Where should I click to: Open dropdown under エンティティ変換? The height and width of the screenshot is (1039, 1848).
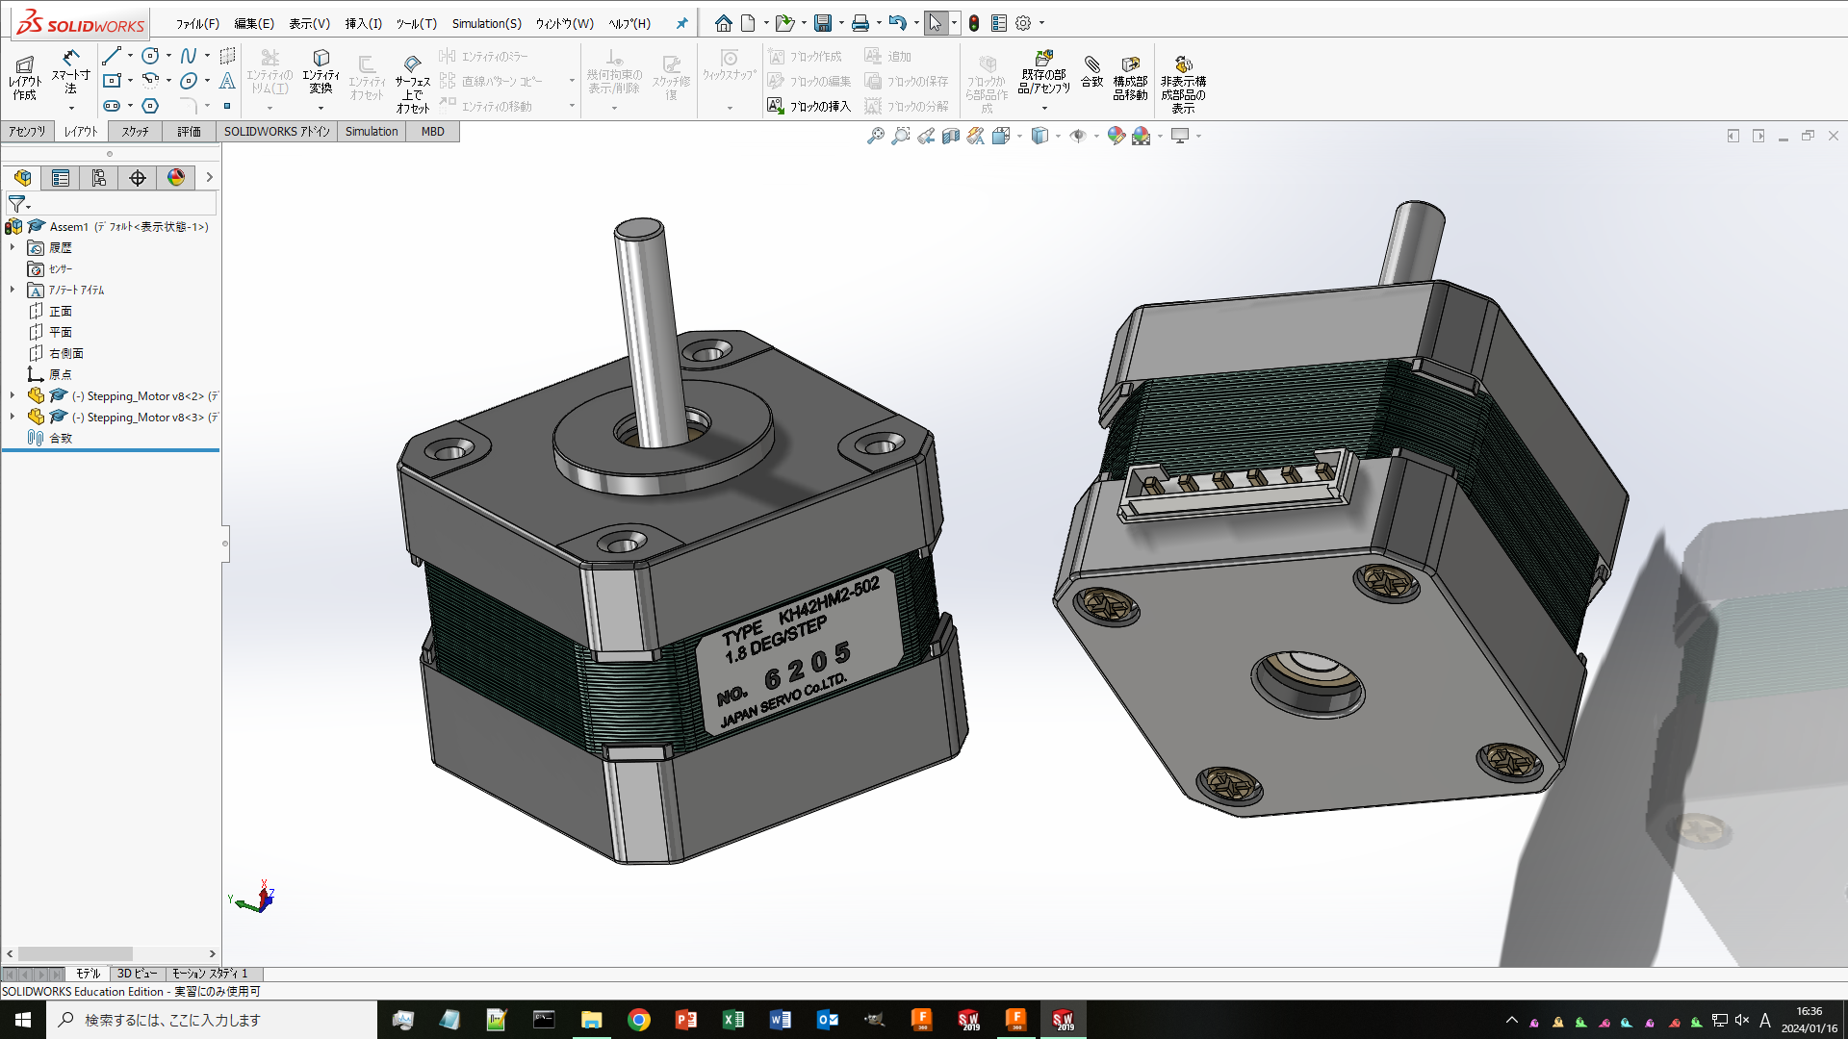tap(321, 108)
